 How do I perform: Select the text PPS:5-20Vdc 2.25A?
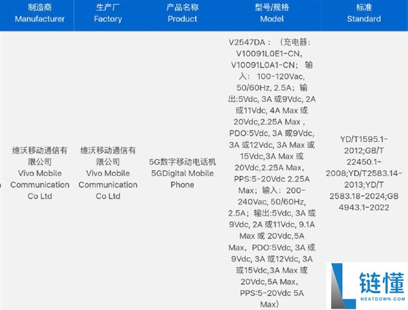click(272, 179)
